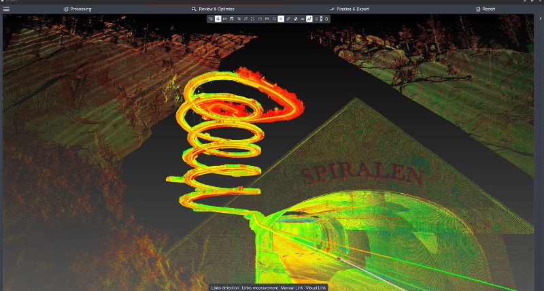Select the Manual Link button

pos(292,288)
